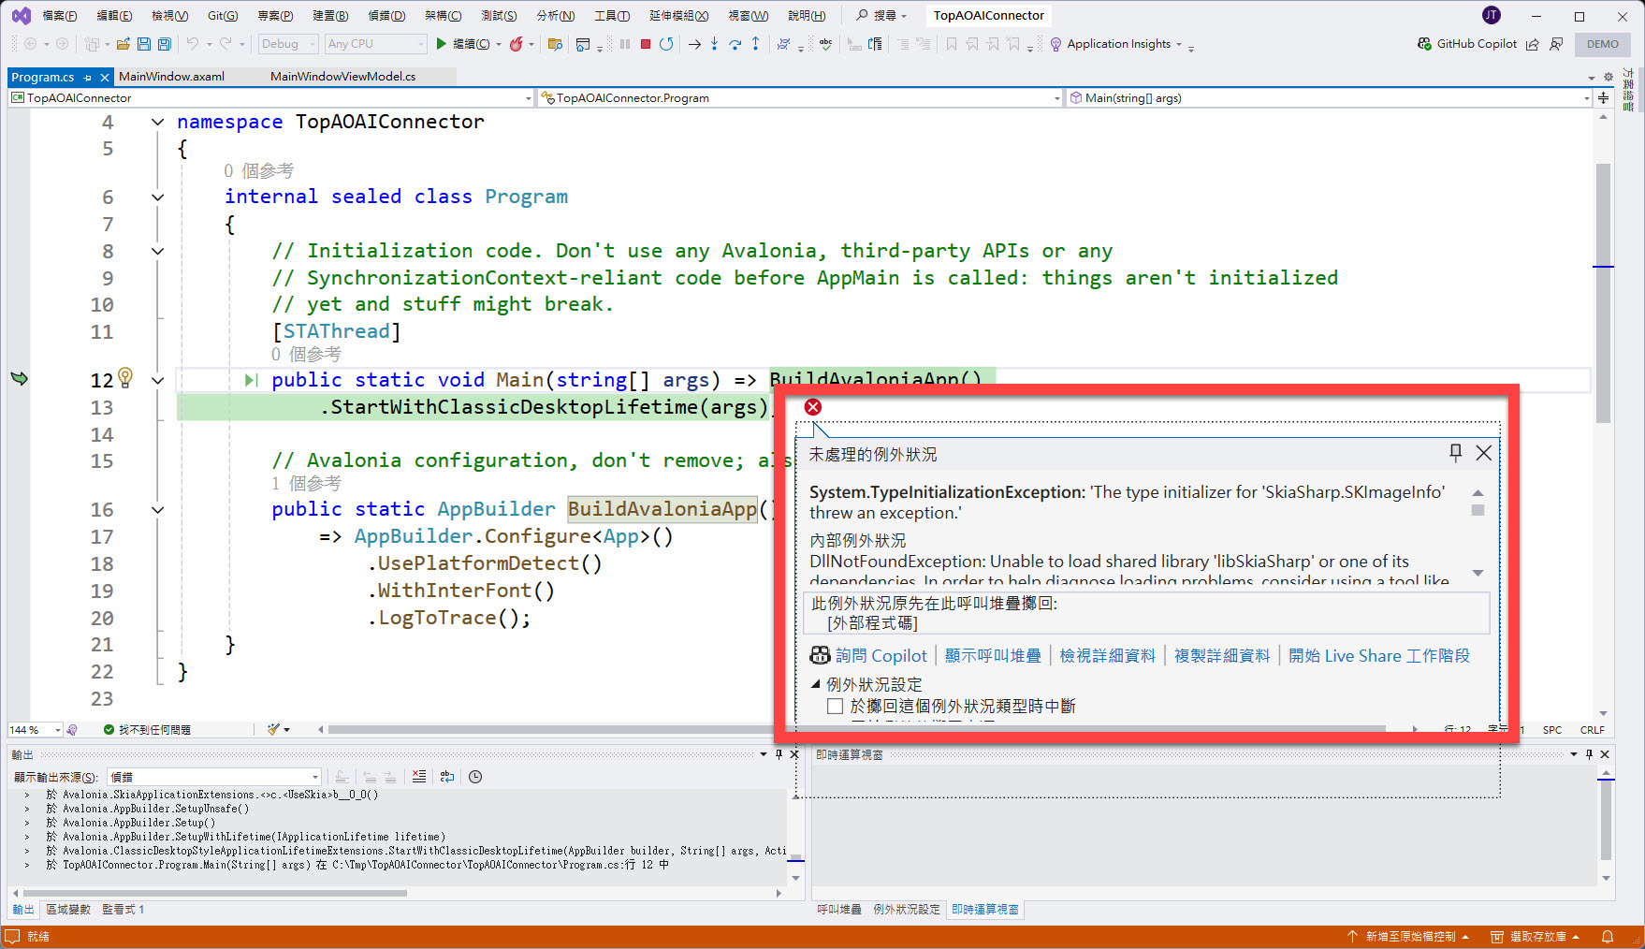Open the 144 % zoom level dropdown
Viewport: 1645px width, 949px height.
(x=36, y=729)
